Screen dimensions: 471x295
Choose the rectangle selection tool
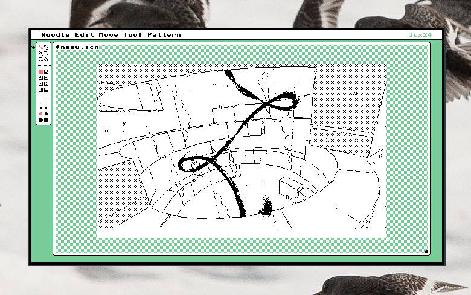[x=40, y=60]
